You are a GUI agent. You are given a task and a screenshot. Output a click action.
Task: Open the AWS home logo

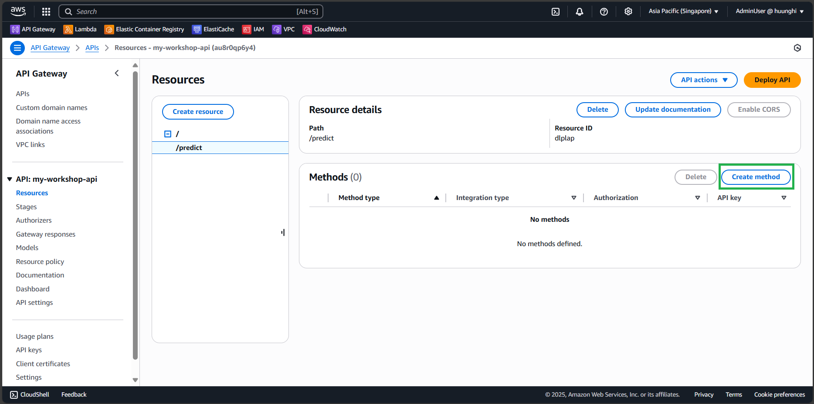(18, 11)
